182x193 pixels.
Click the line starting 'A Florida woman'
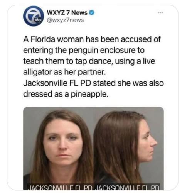point(92,39)
